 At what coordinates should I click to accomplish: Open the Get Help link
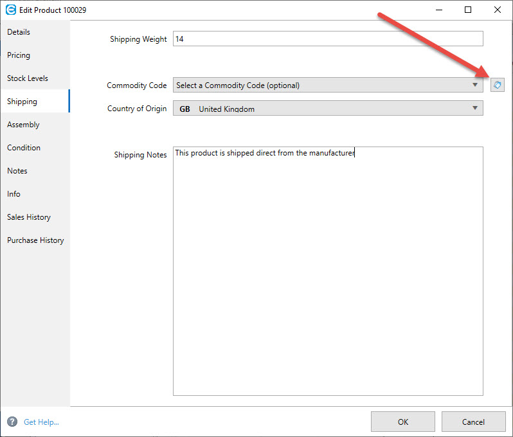41,422
